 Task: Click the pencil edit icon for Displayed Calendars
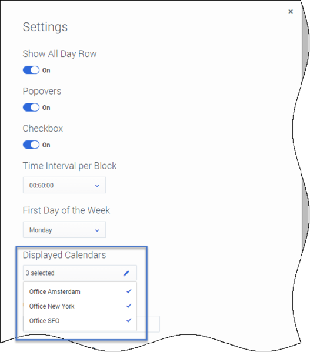click(126, 273)
